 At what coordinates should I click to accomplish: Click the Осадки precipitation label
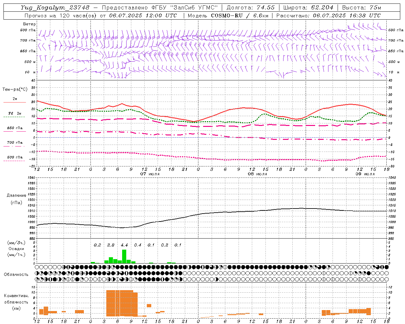pyautogui.click(x=16, y=249)
